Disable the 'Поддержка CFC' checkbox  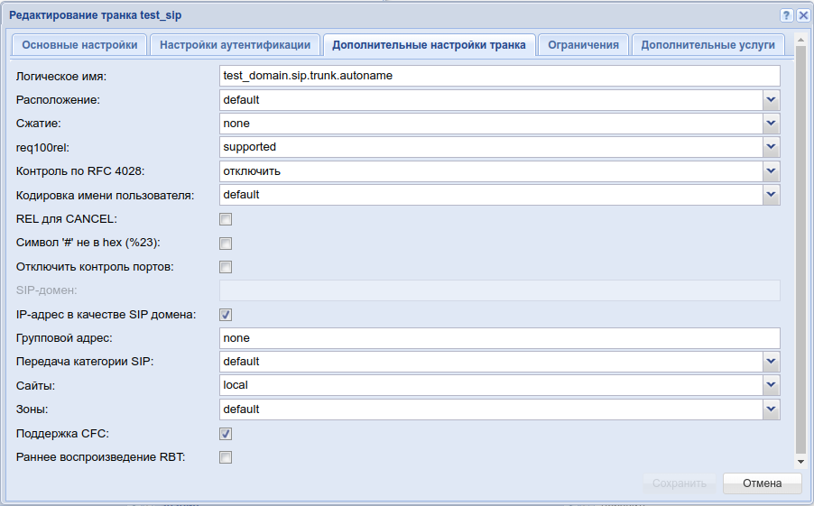226,434
